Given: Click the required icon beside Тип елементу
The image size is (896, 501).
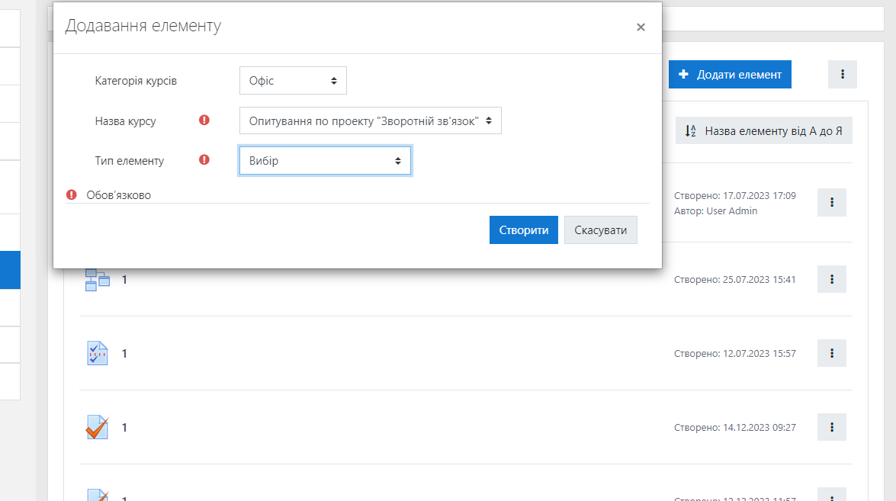Looking at the screenshot, I should [204, 160].
